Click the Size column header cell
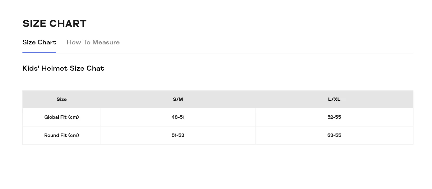 [x=61, y=100]
